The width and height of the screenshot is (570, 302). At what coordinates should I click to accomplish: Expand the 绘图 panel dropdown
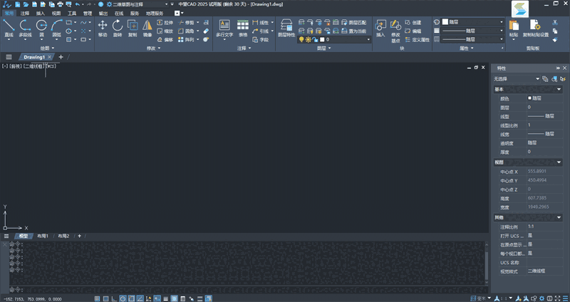47,48
